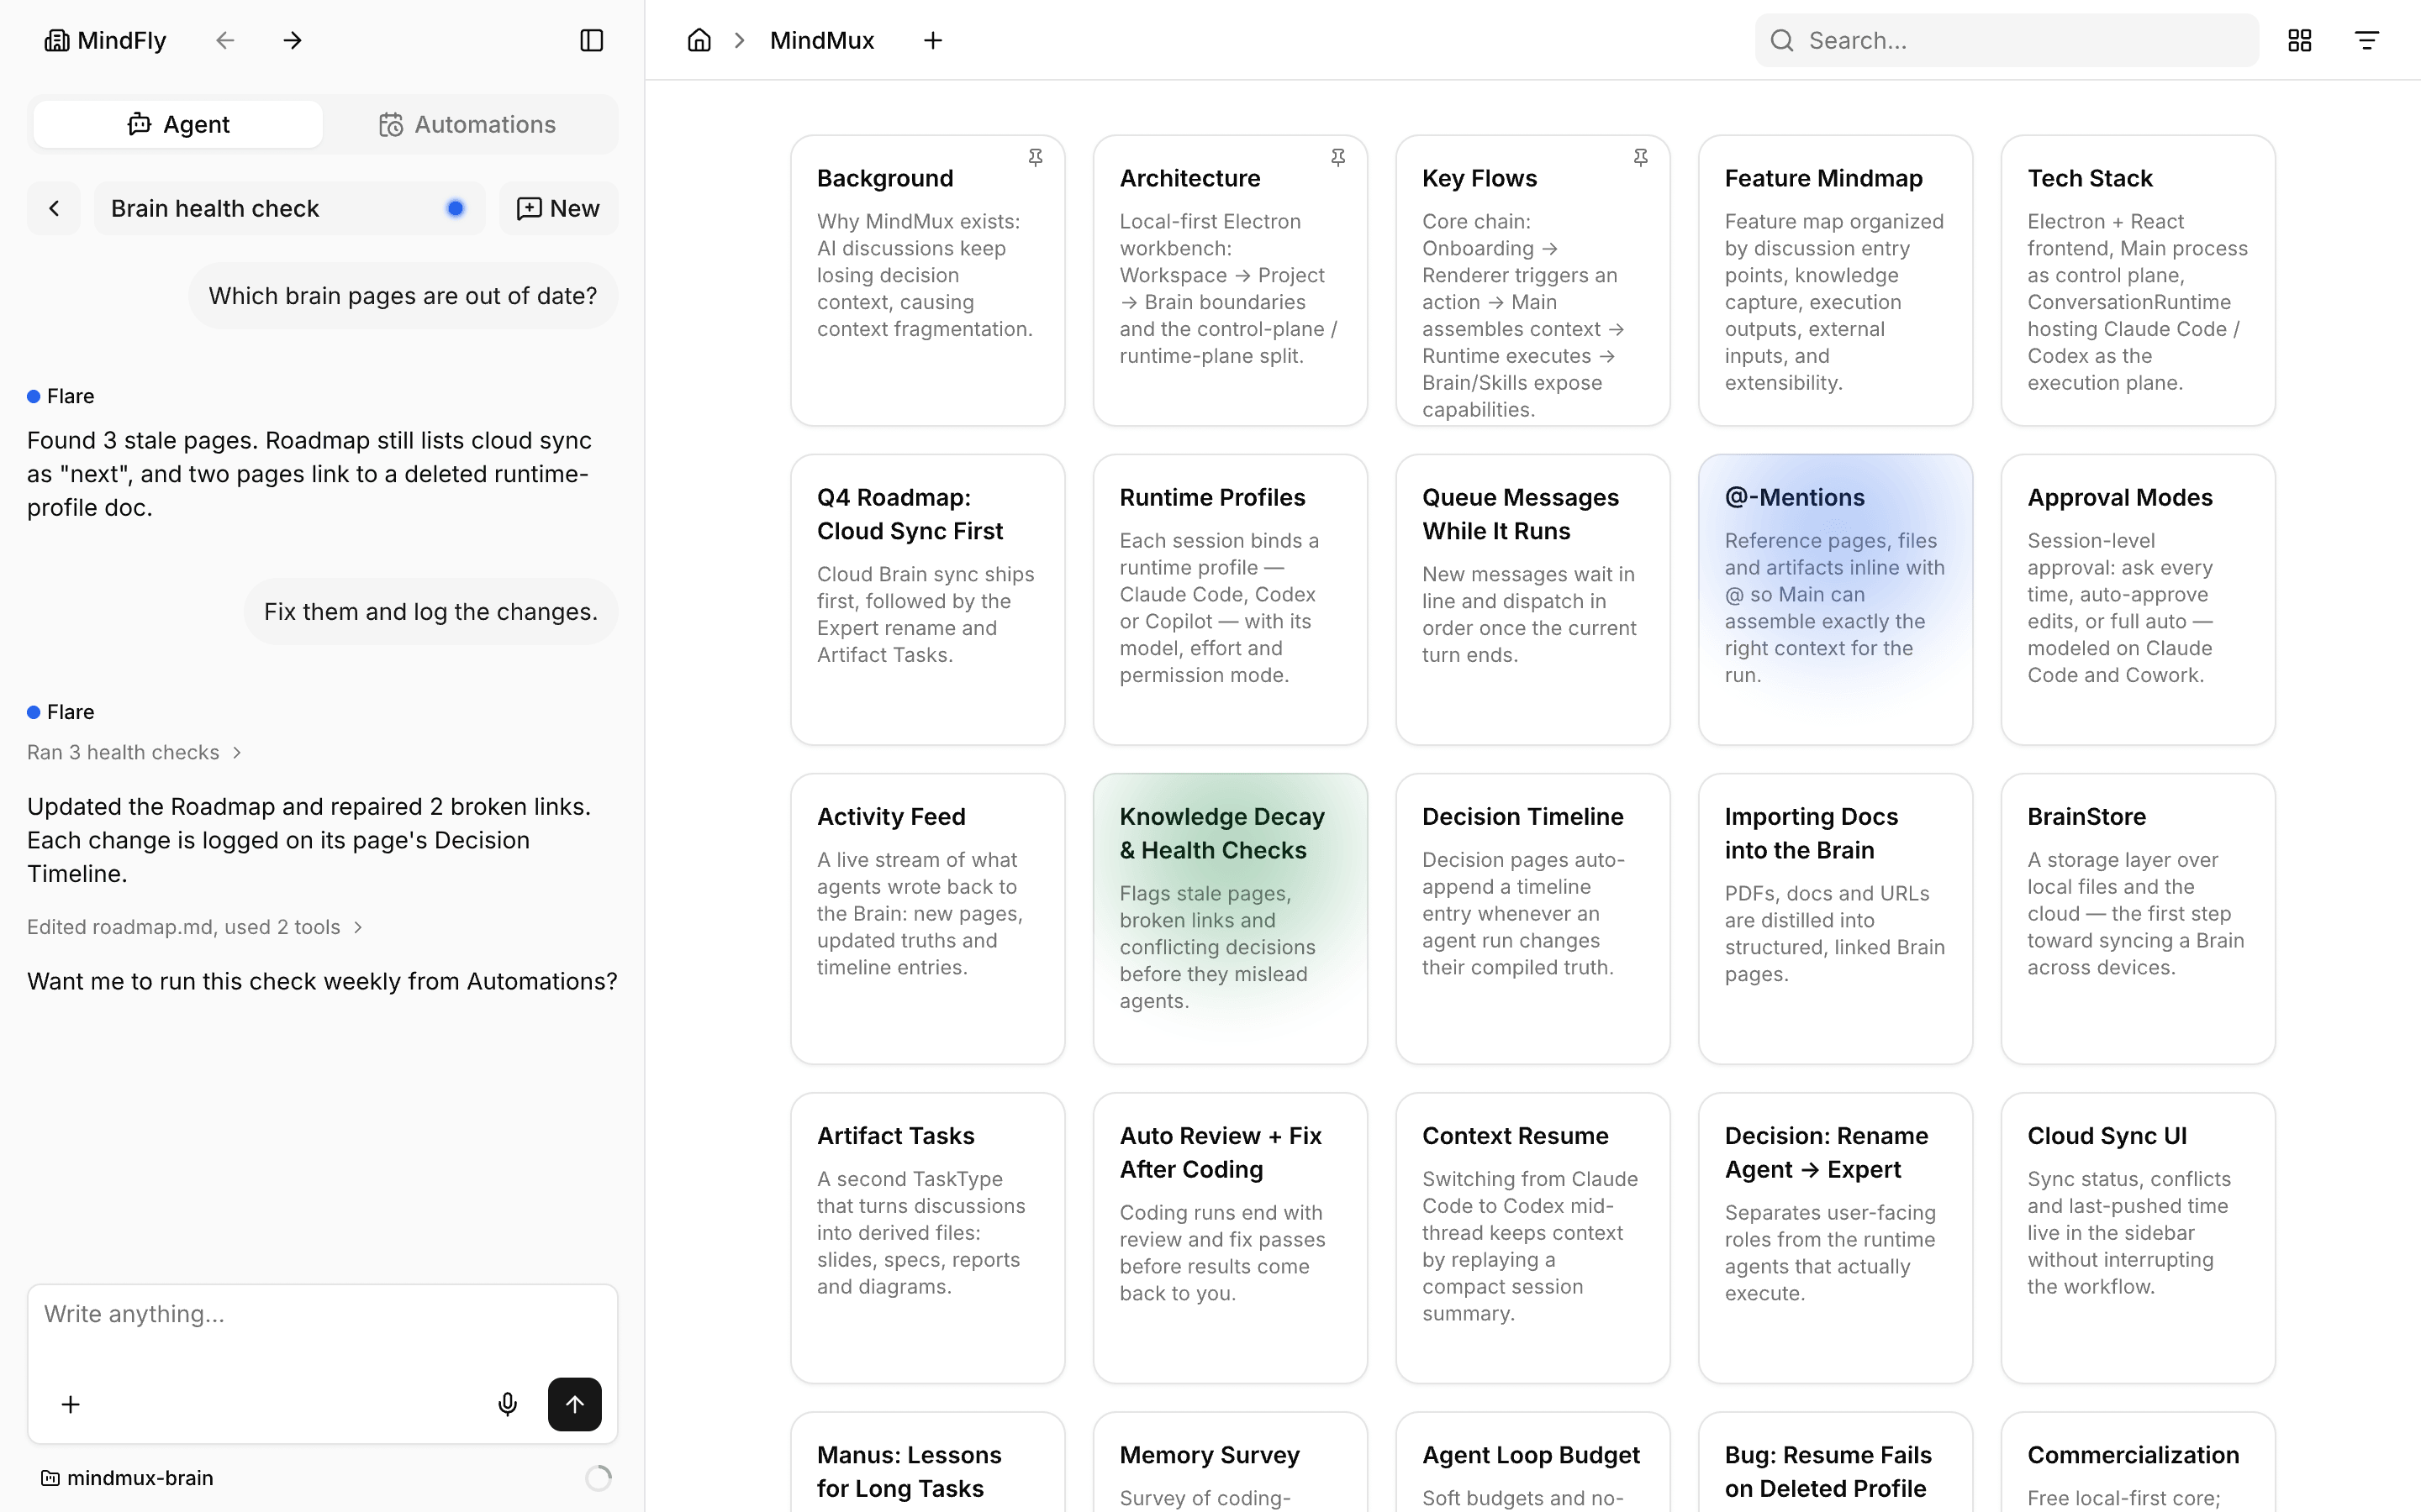This screenshot has height=1512, width=2421.
Task: Add attachment with plus icon in composer
Action: coord(70,1404)
